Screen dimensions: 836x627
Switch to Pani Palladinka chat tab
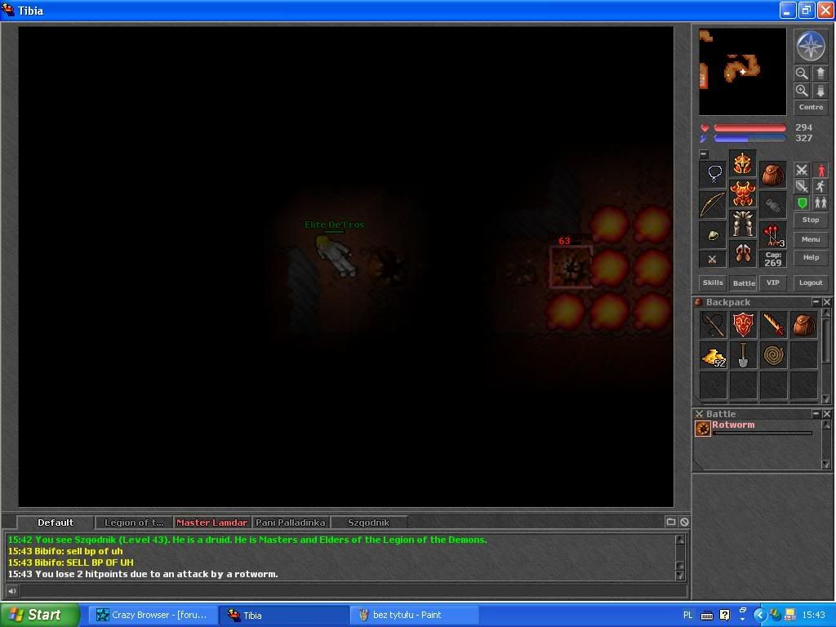pos(290,522)
